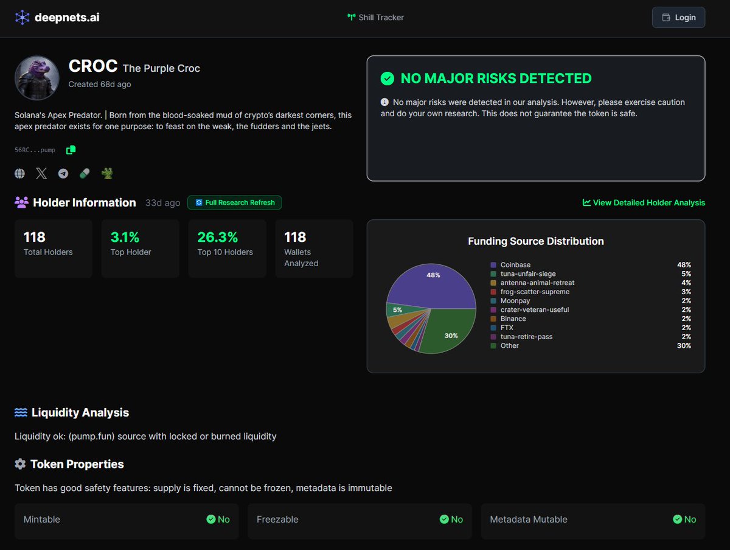This screenshot has height=550, width=730.
Task: Click the wallet icon in Login button
Action: pyautogui.click(x=666, y=17)
